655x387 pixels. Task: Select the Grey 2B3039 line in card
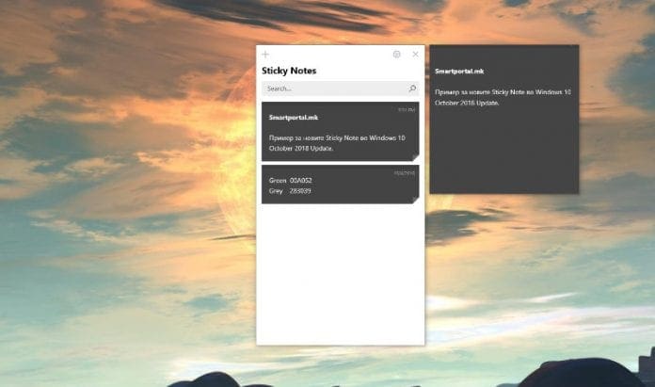pos(290,191)
